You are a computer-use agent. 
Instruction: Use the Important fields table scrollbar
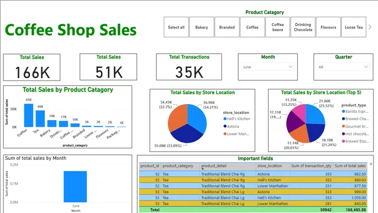point(371,164)
